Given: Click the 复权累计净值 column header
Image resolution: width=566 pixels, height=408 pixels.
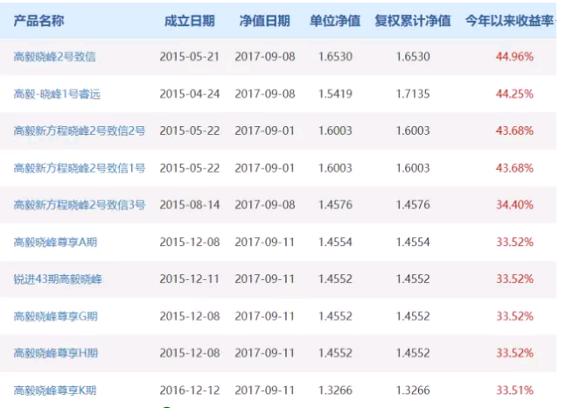Looking at the screenshot, I should pyautogui.click(x=413, y=21).
